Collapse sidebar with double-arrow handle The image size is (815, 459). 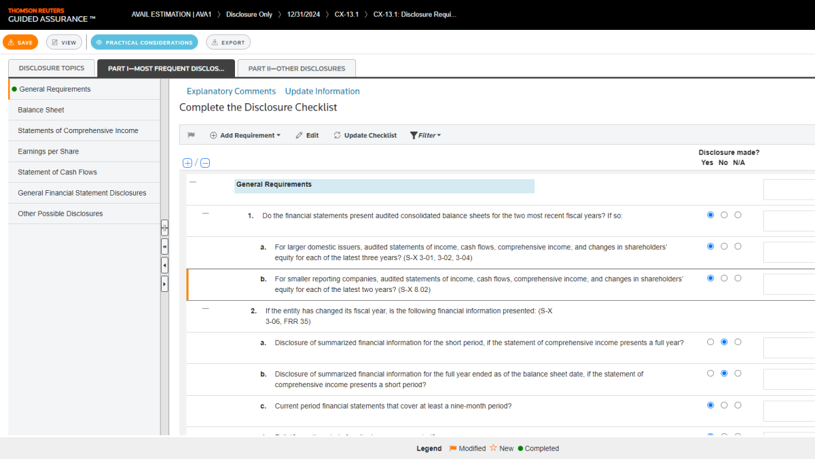coord(164,246)
